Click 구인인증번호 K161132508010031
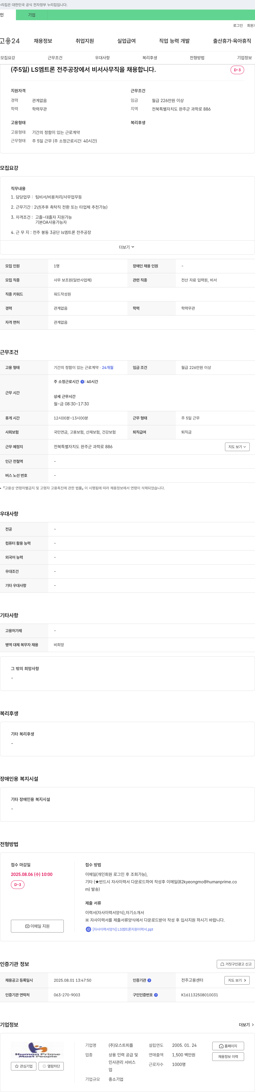 coord(199,995)
